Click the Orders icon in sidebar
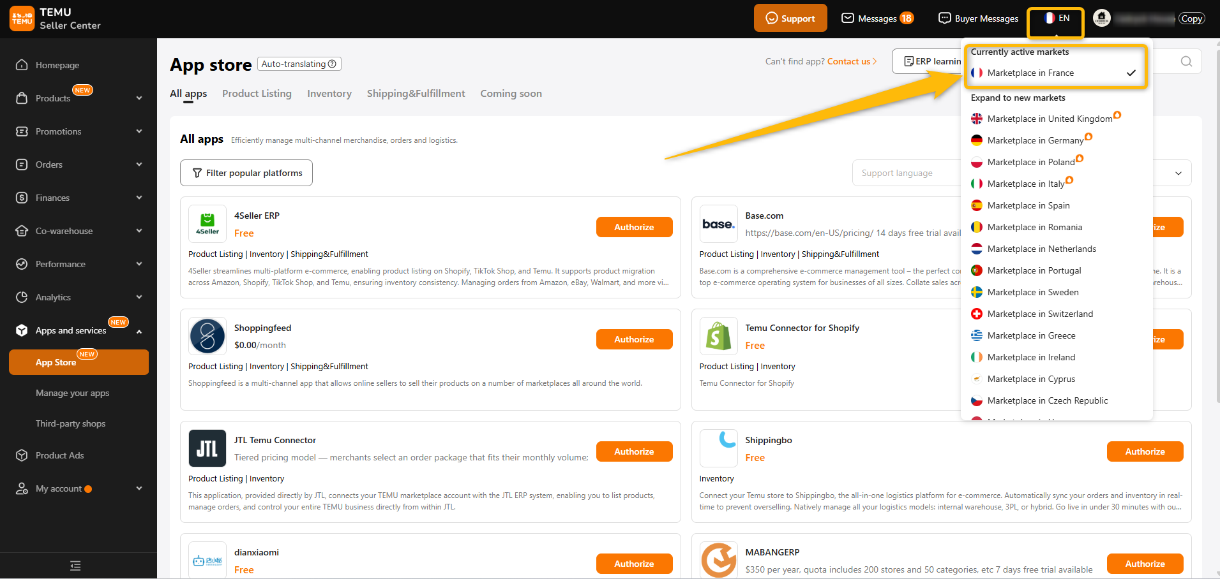Screen dimensions: 1220x579 click(22, 165)
